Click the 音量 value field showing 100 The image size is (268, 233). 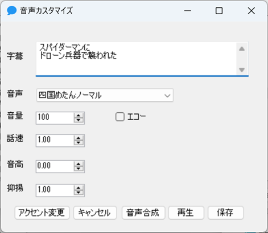(55, 118)
